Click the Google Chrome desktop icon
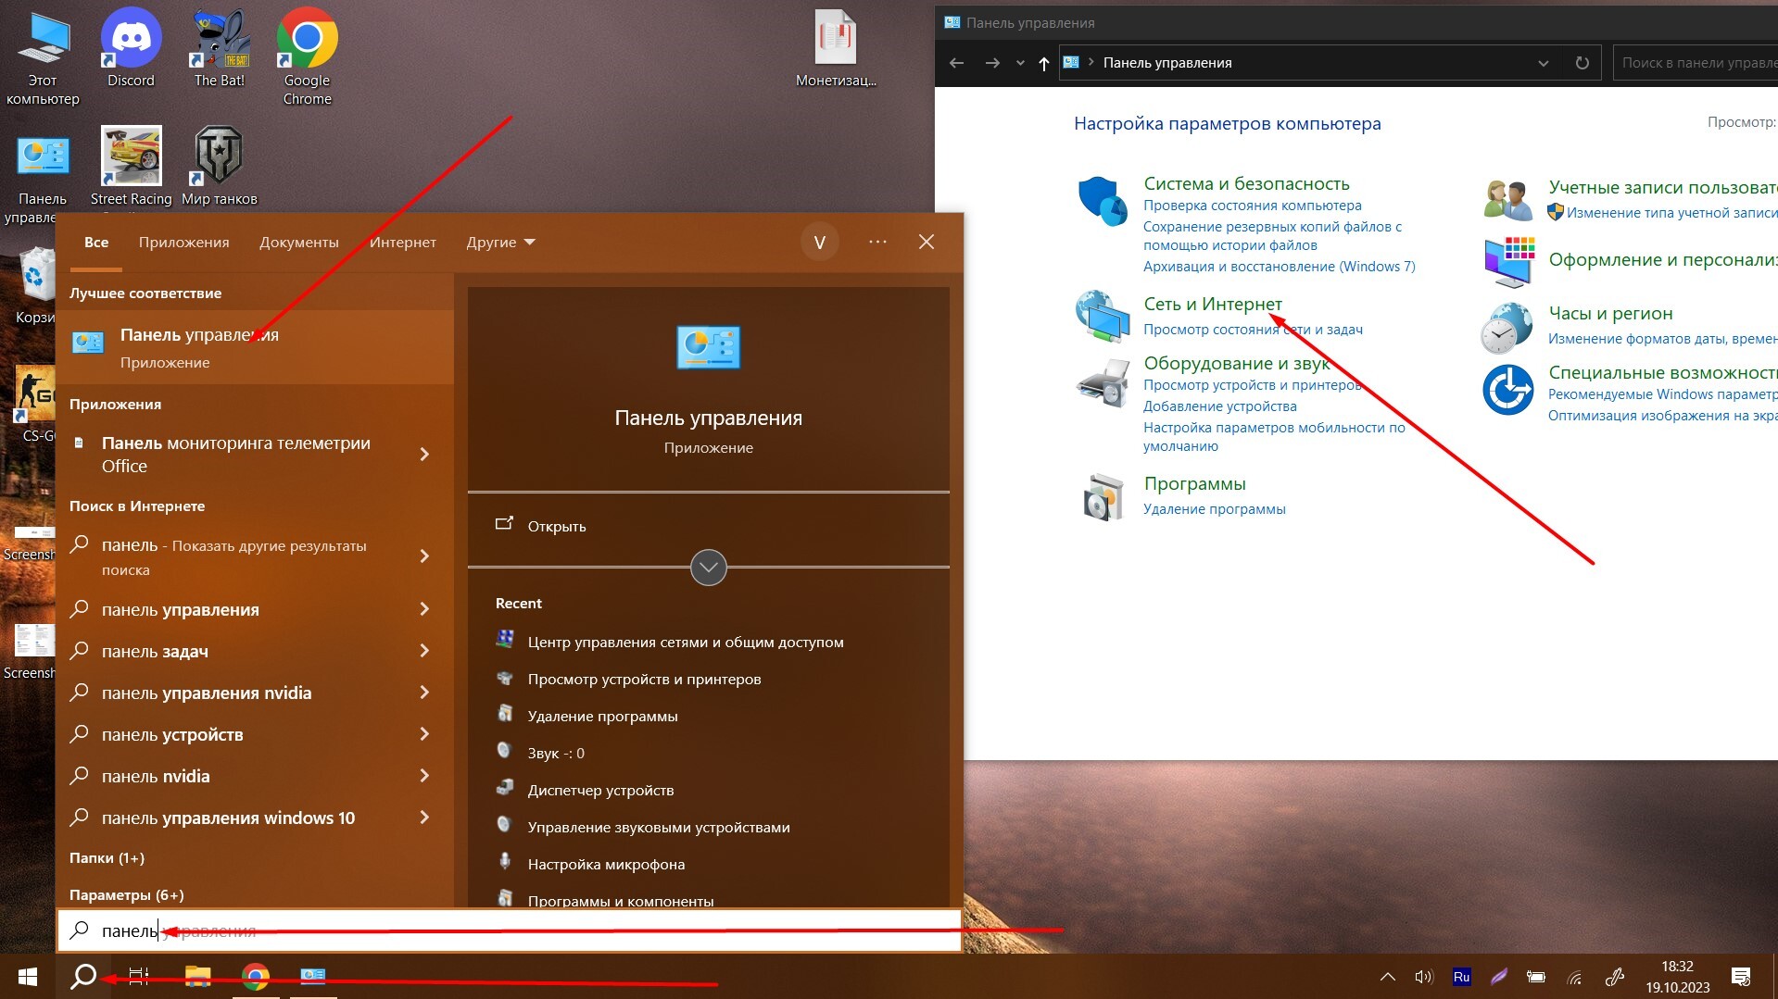Image resolution: width=1778 pixels, height=999 pixels. (x=307, y=42)
